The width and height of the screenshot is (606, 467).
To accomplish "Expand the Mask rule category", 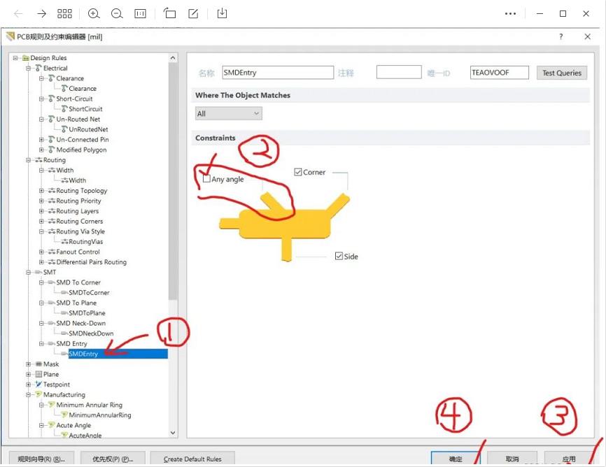I will pos(29,364).
